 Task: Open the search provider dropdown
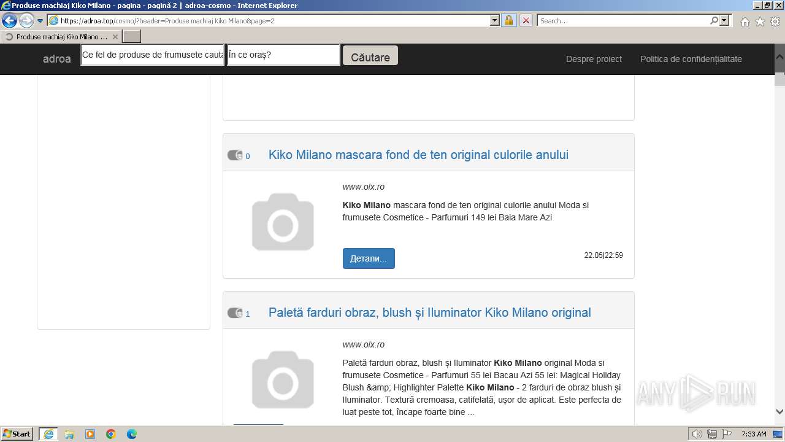(x=724, y=20)
